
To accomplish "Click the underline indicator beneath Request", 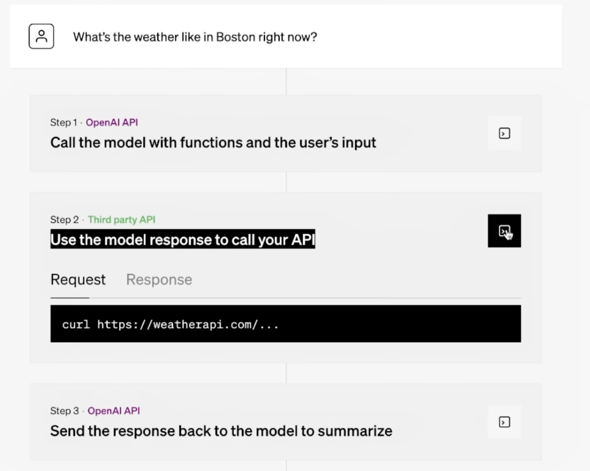I will tap(69, 298).
